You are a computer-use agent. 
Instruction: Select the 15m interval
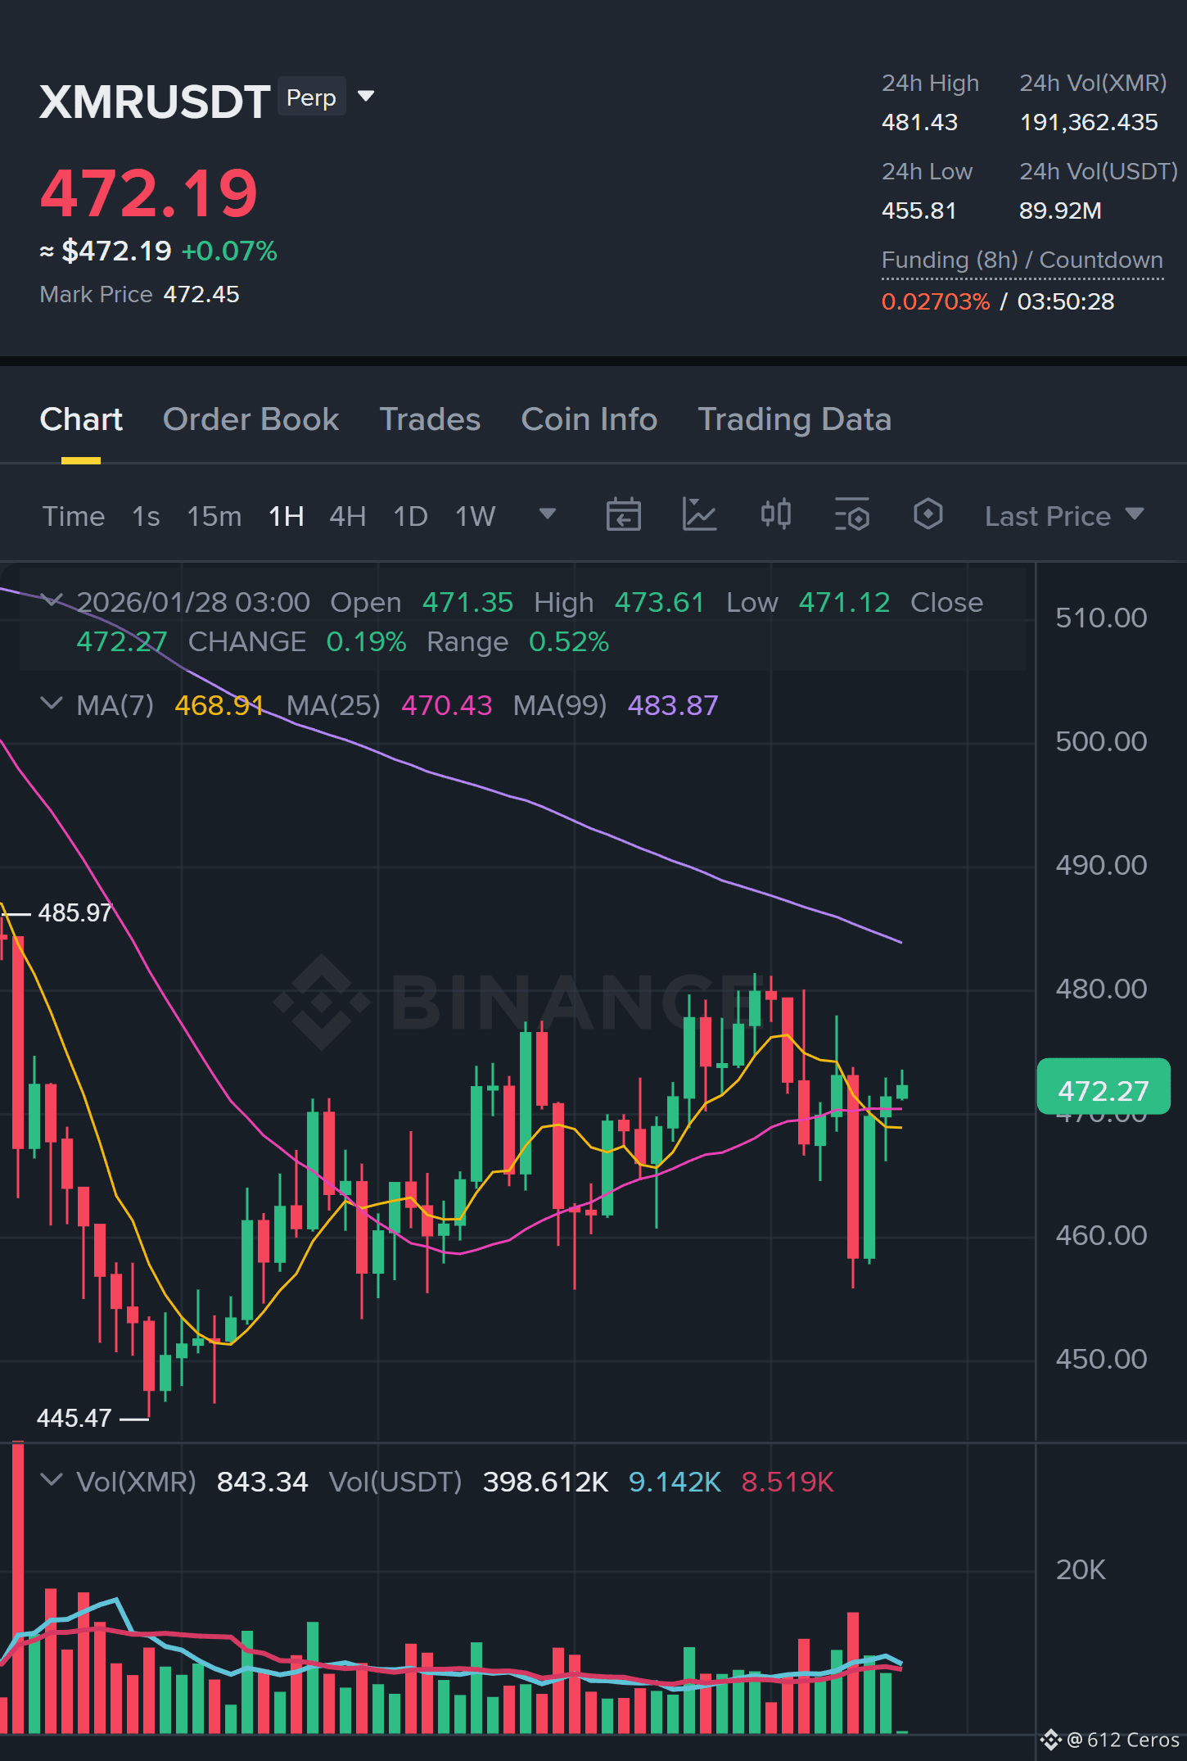tap(214, 516)
